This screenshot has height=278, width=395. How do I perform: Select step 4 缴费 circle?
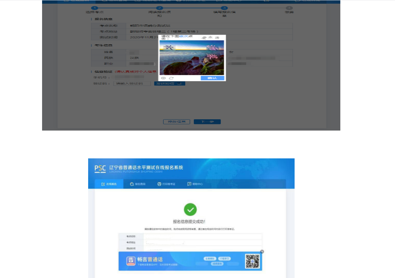(289, 8)
